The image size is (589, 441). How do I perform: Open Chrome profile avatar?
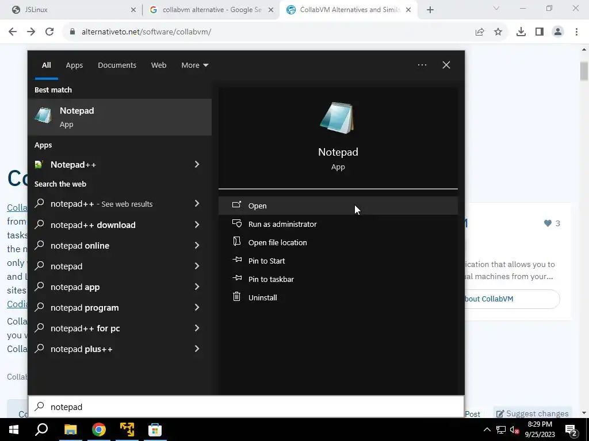(x=558, y=32)
